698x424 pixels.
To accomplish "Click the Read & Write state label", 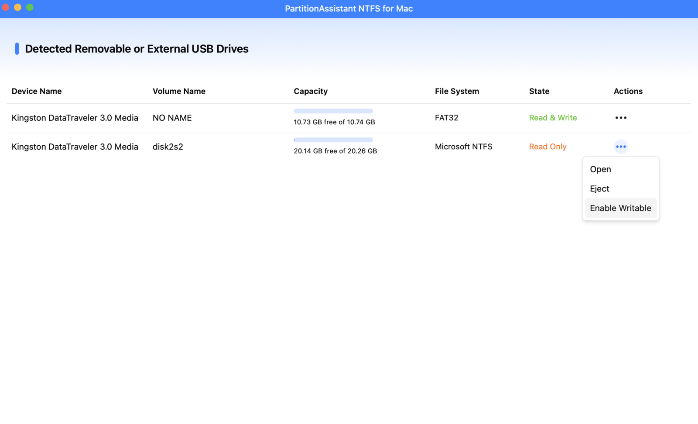I will click(x=553, y=118).
